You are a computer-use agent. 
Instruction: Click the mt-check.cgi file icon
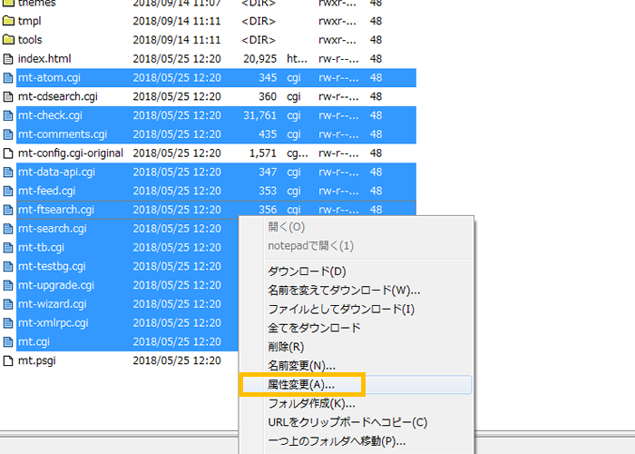point(8,115)
